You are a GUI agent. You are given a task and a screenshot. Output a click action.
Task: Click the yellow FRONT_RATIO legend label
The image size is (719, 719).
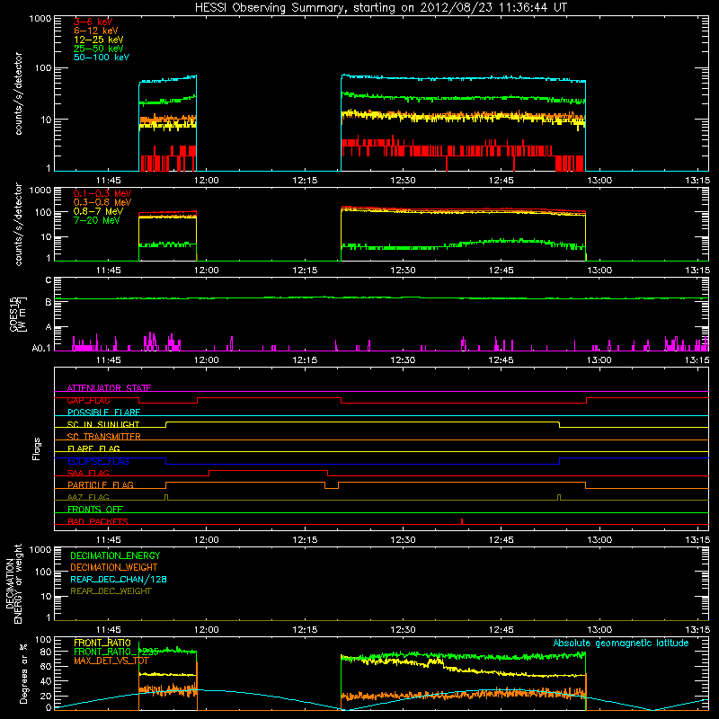click(102, 643)
